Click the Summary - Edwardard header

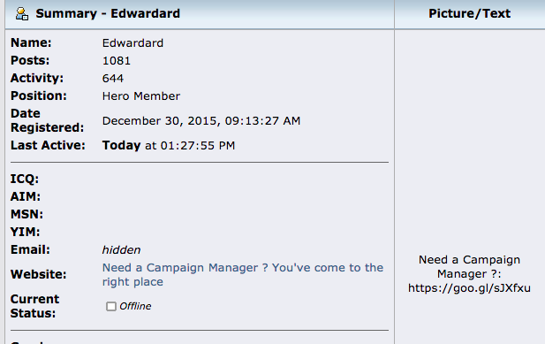(108, 13)
